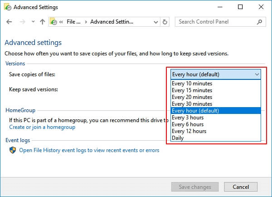
Task: Choose Every 30 minutes from list
Action: point(192,104)
